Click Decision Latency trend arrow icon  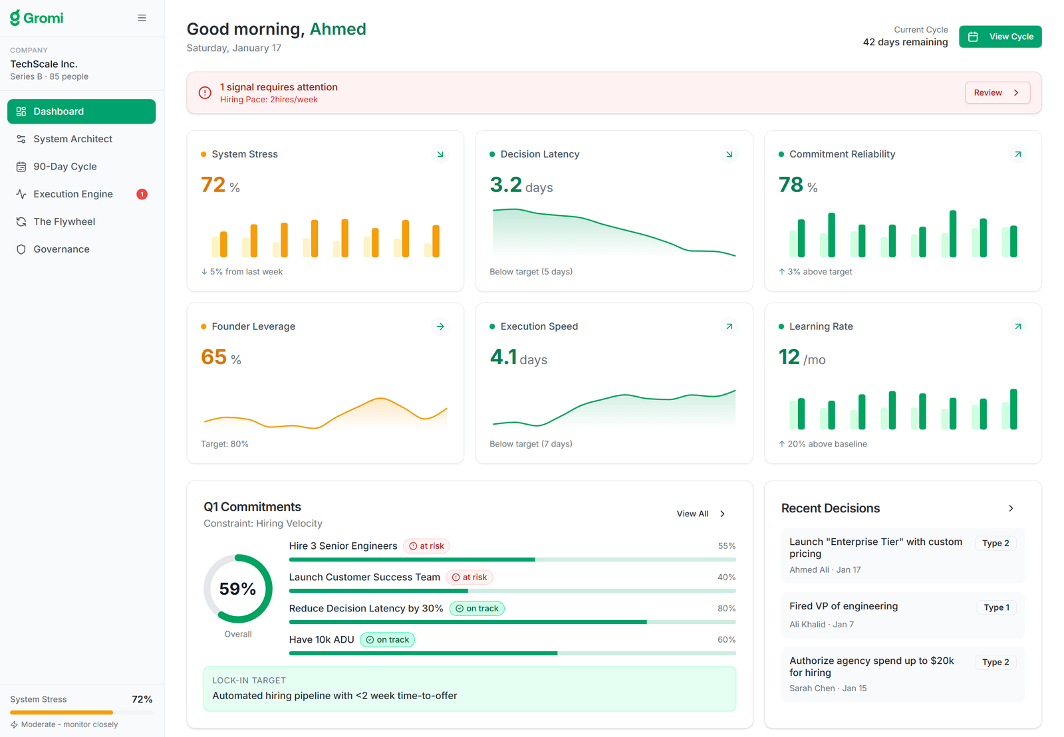(729, 154)
